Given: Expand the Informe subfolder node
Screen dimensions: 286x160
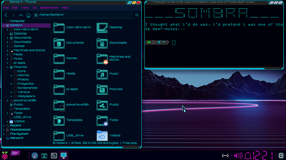Looking at the screenshot, I should [11, 76].
